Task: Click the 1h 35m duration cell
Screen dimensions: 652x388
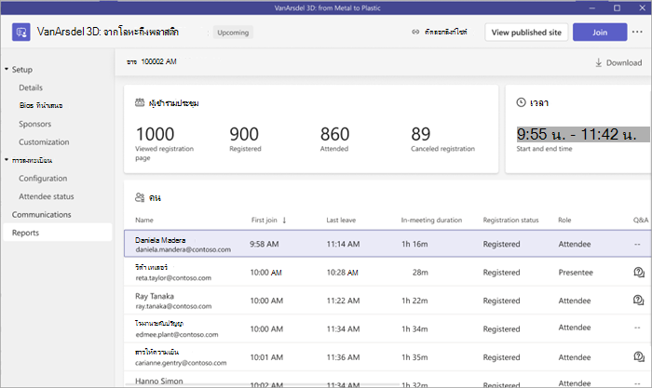Action: [414, 357]
